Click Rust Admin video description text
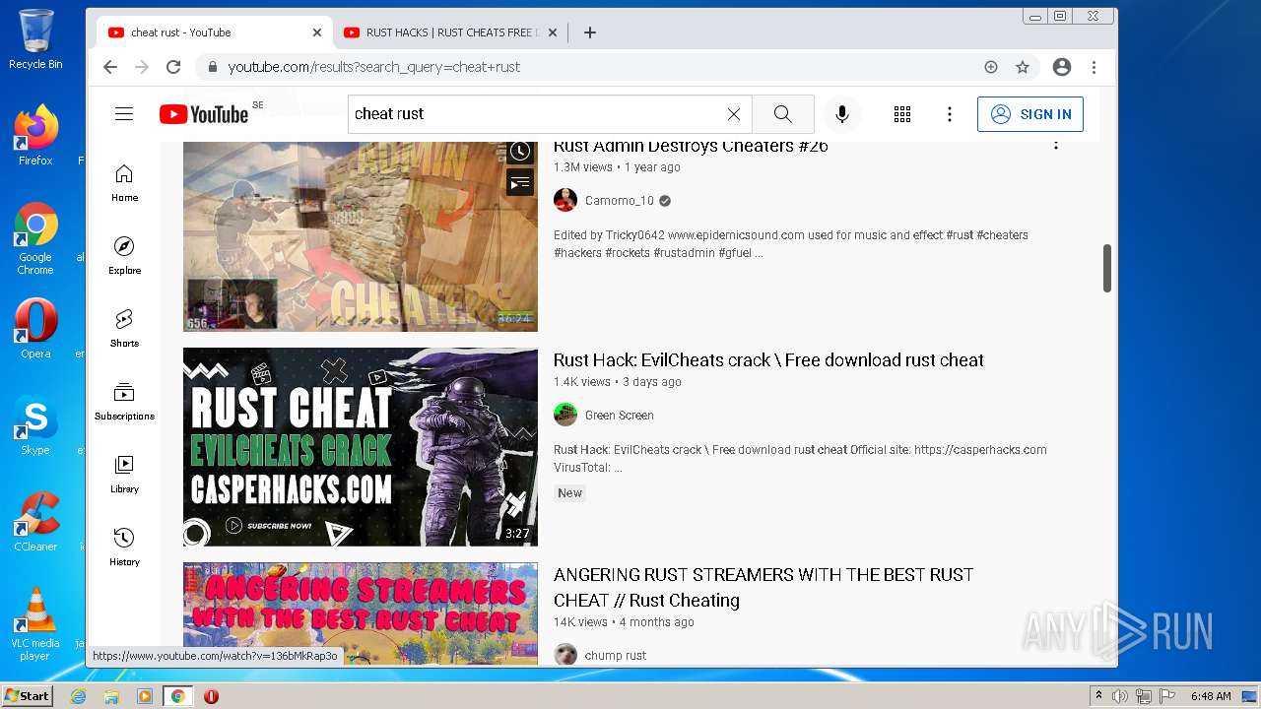 (x=791, y=244)
